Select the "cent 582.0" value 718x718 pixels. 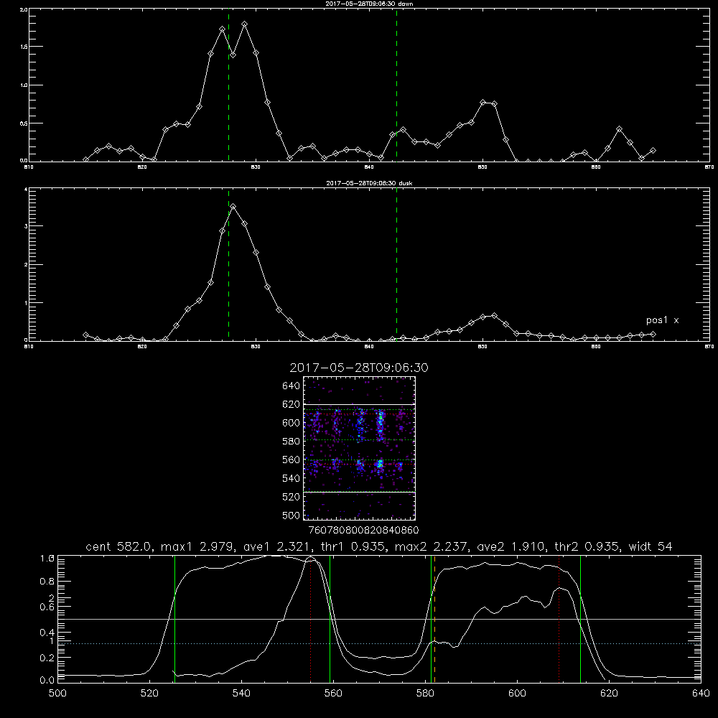pos(121,546)
